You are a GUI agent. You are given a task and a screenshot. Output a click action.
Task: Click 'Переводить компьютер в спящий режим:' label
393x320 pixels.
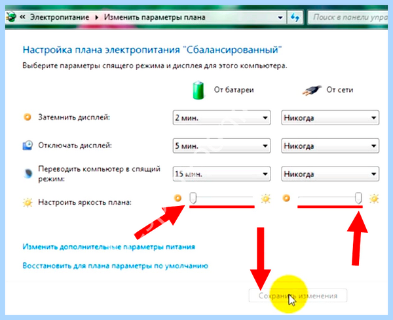point(99,174)
